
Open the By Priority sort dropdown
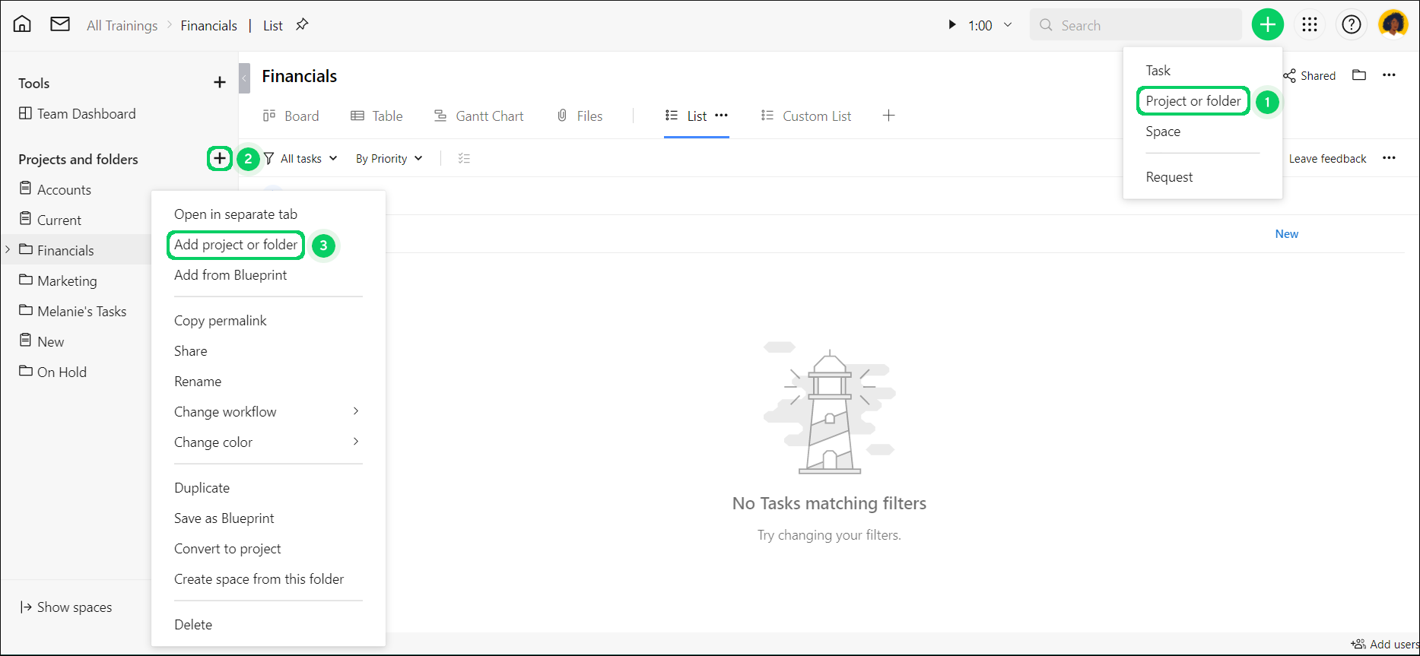[389, 158]
